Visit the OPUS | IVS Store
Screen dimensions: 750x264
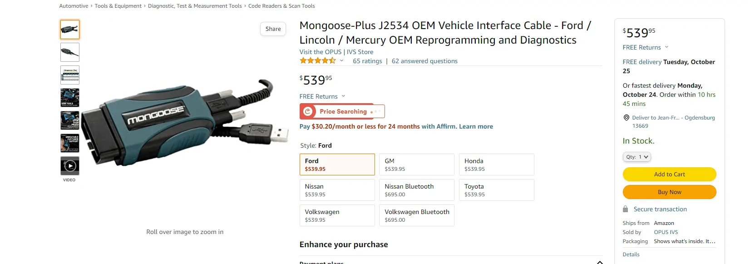(336, 51)
